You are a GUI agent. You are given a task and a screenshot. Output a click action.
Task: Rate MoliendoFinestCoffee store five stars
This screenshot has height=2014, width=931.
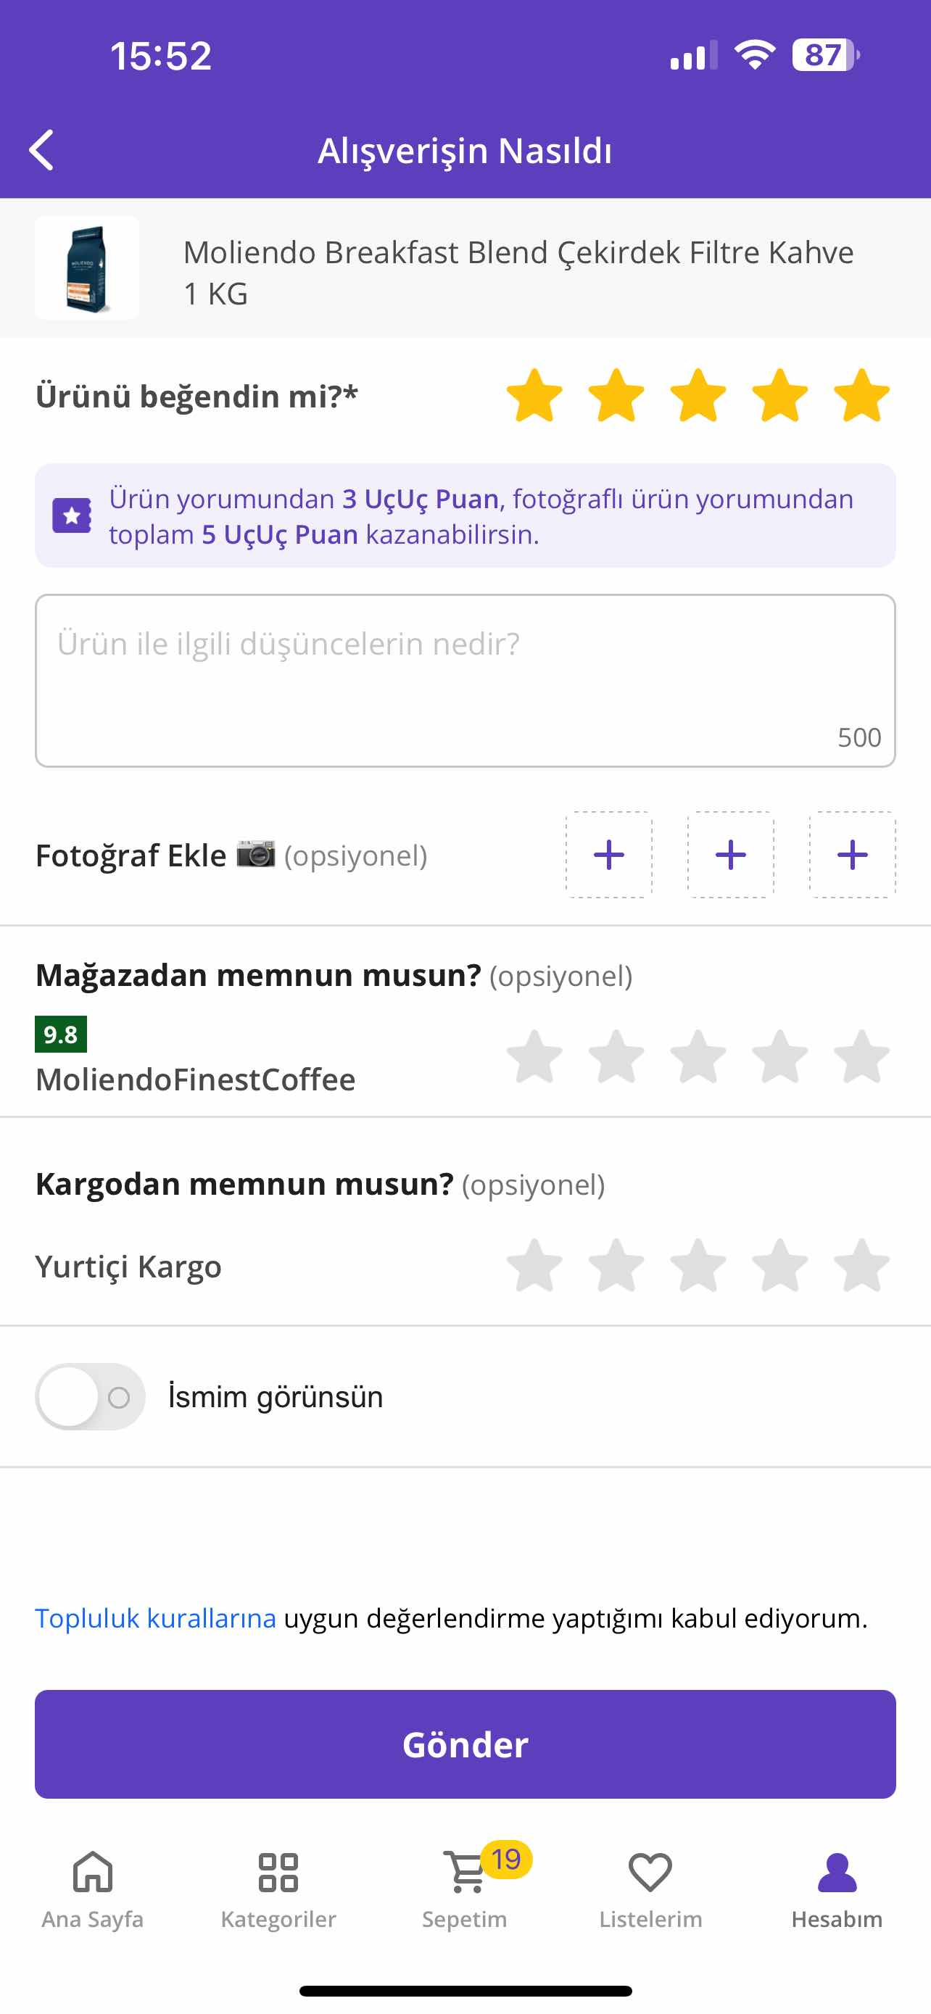tap(861, 1056)
